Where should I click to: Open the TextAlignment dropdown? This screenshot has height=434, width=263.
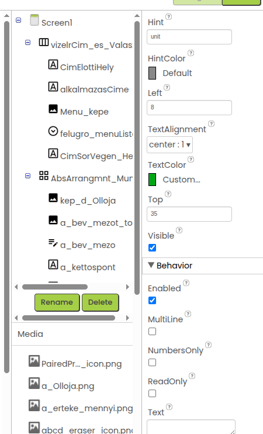pos(170,144)
